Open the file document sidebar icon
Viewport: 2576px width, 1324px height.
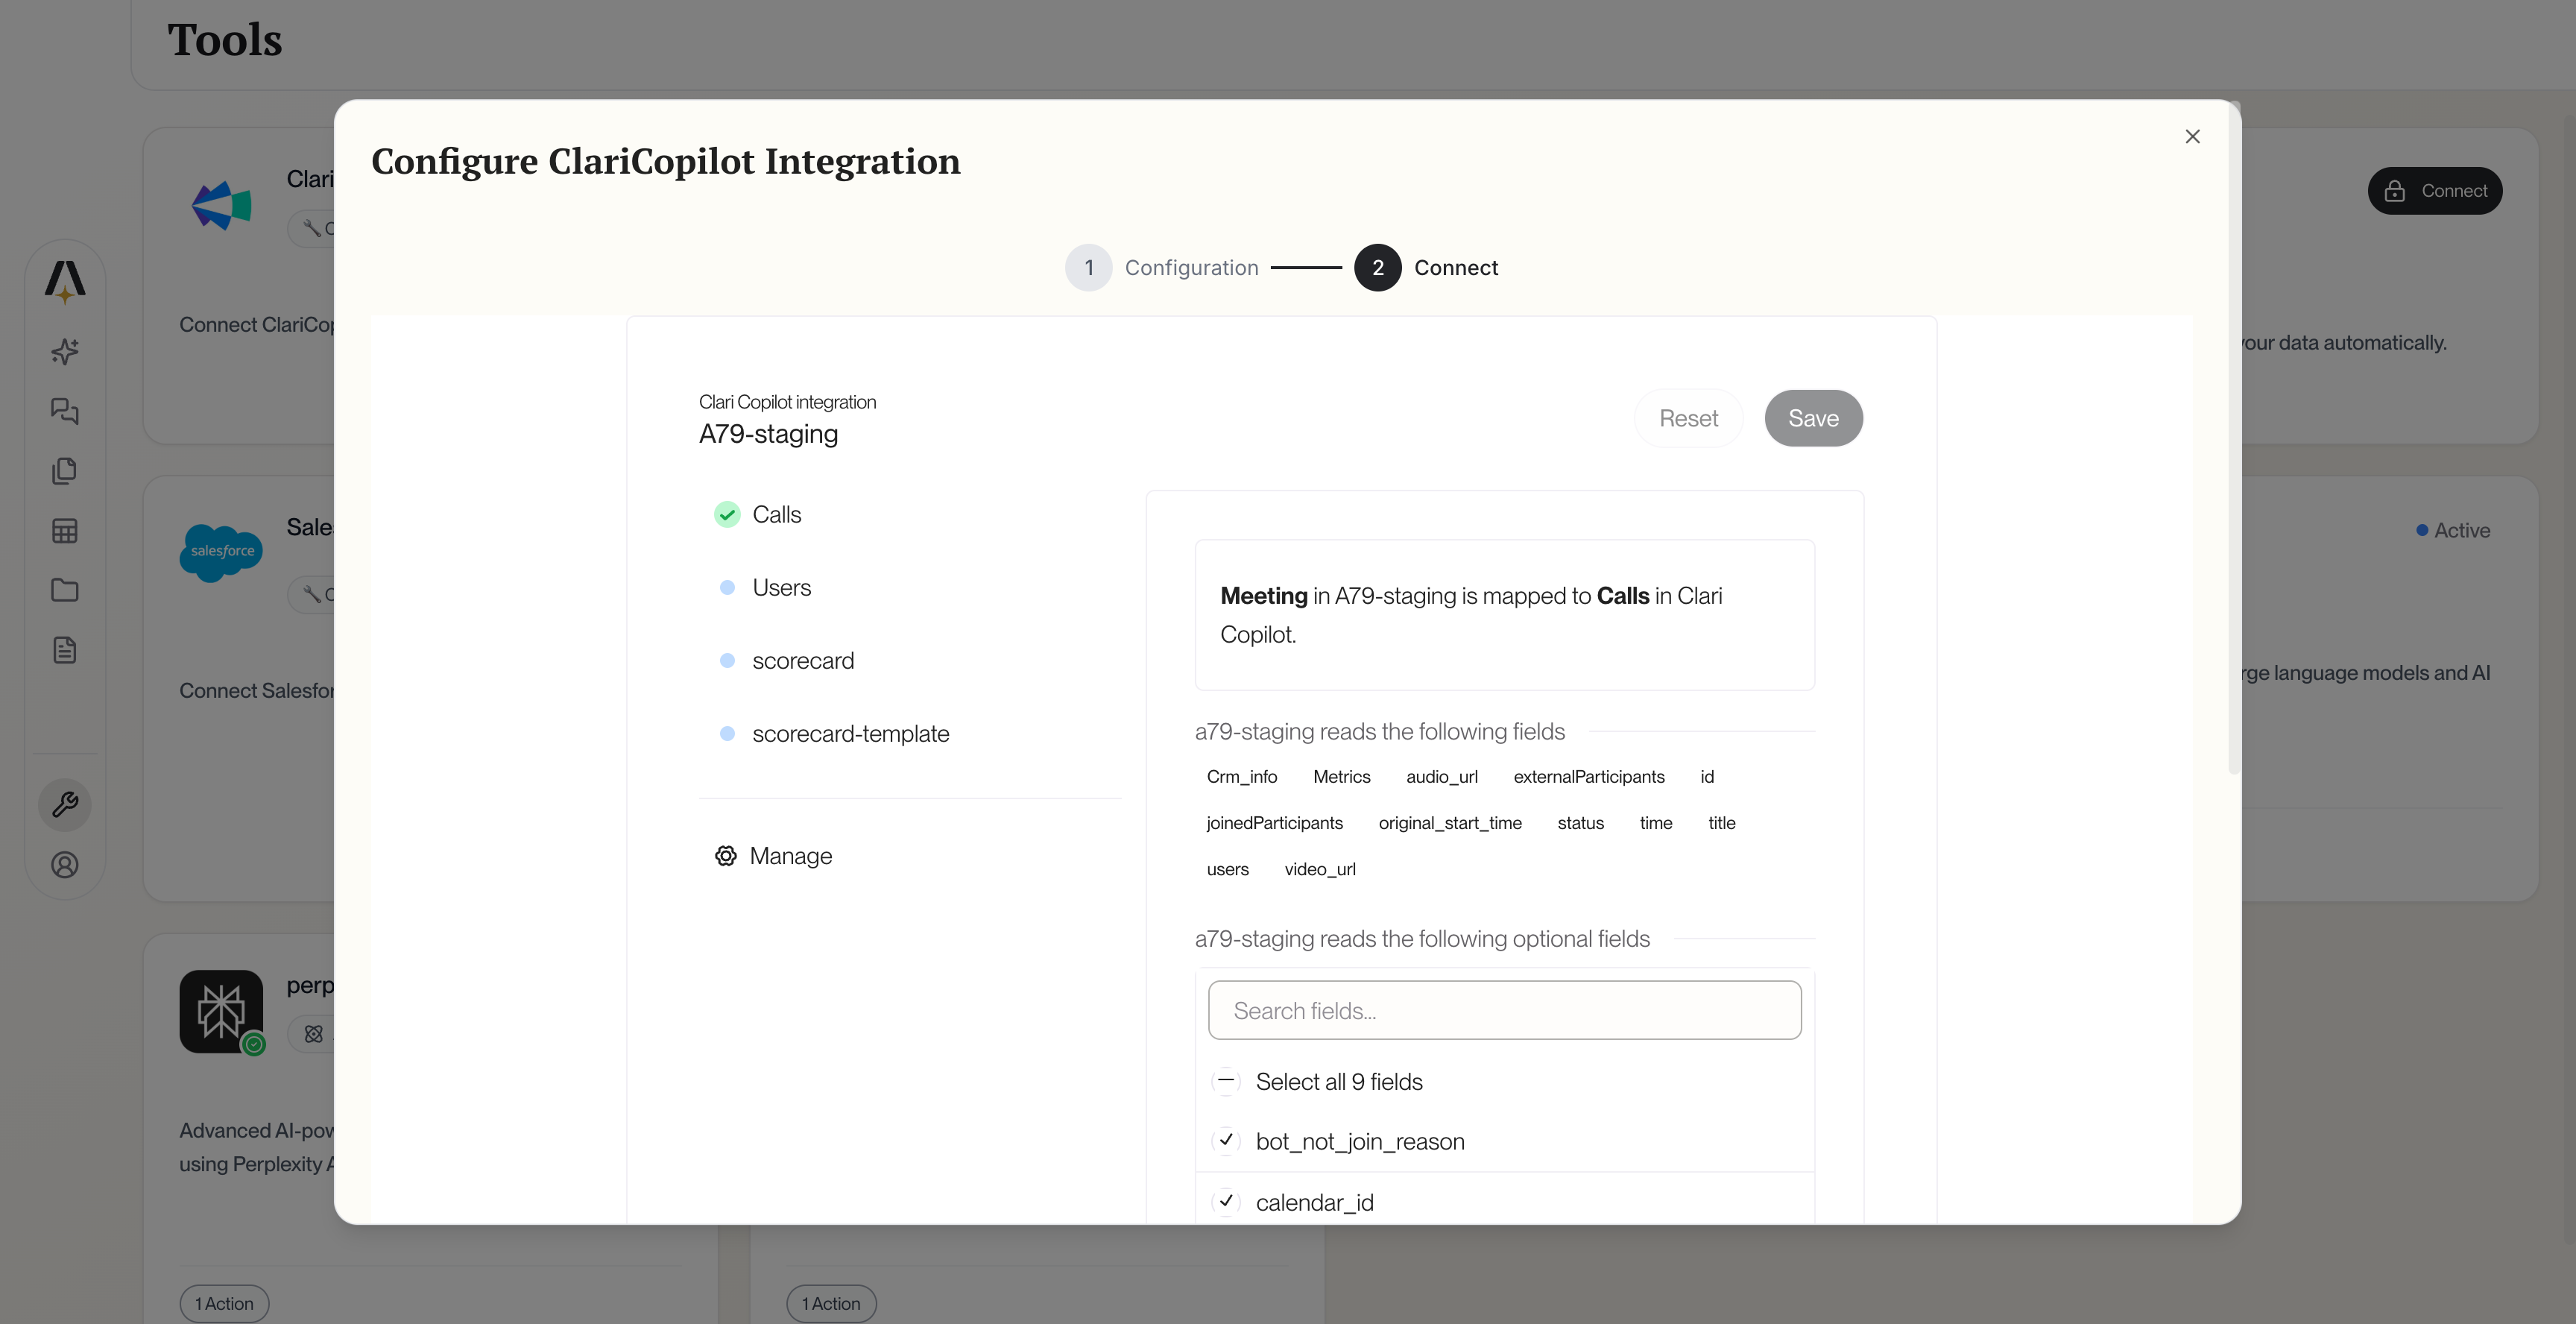pyautogui.click(x=65, y=650)
